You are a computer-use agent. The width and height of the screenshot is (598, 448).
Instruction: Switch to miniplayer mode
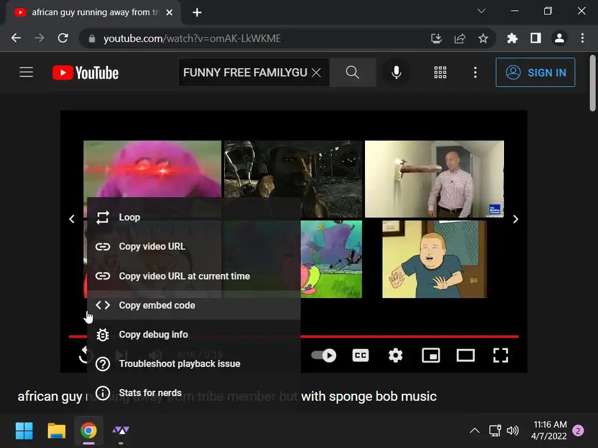[x=430, y=355]
